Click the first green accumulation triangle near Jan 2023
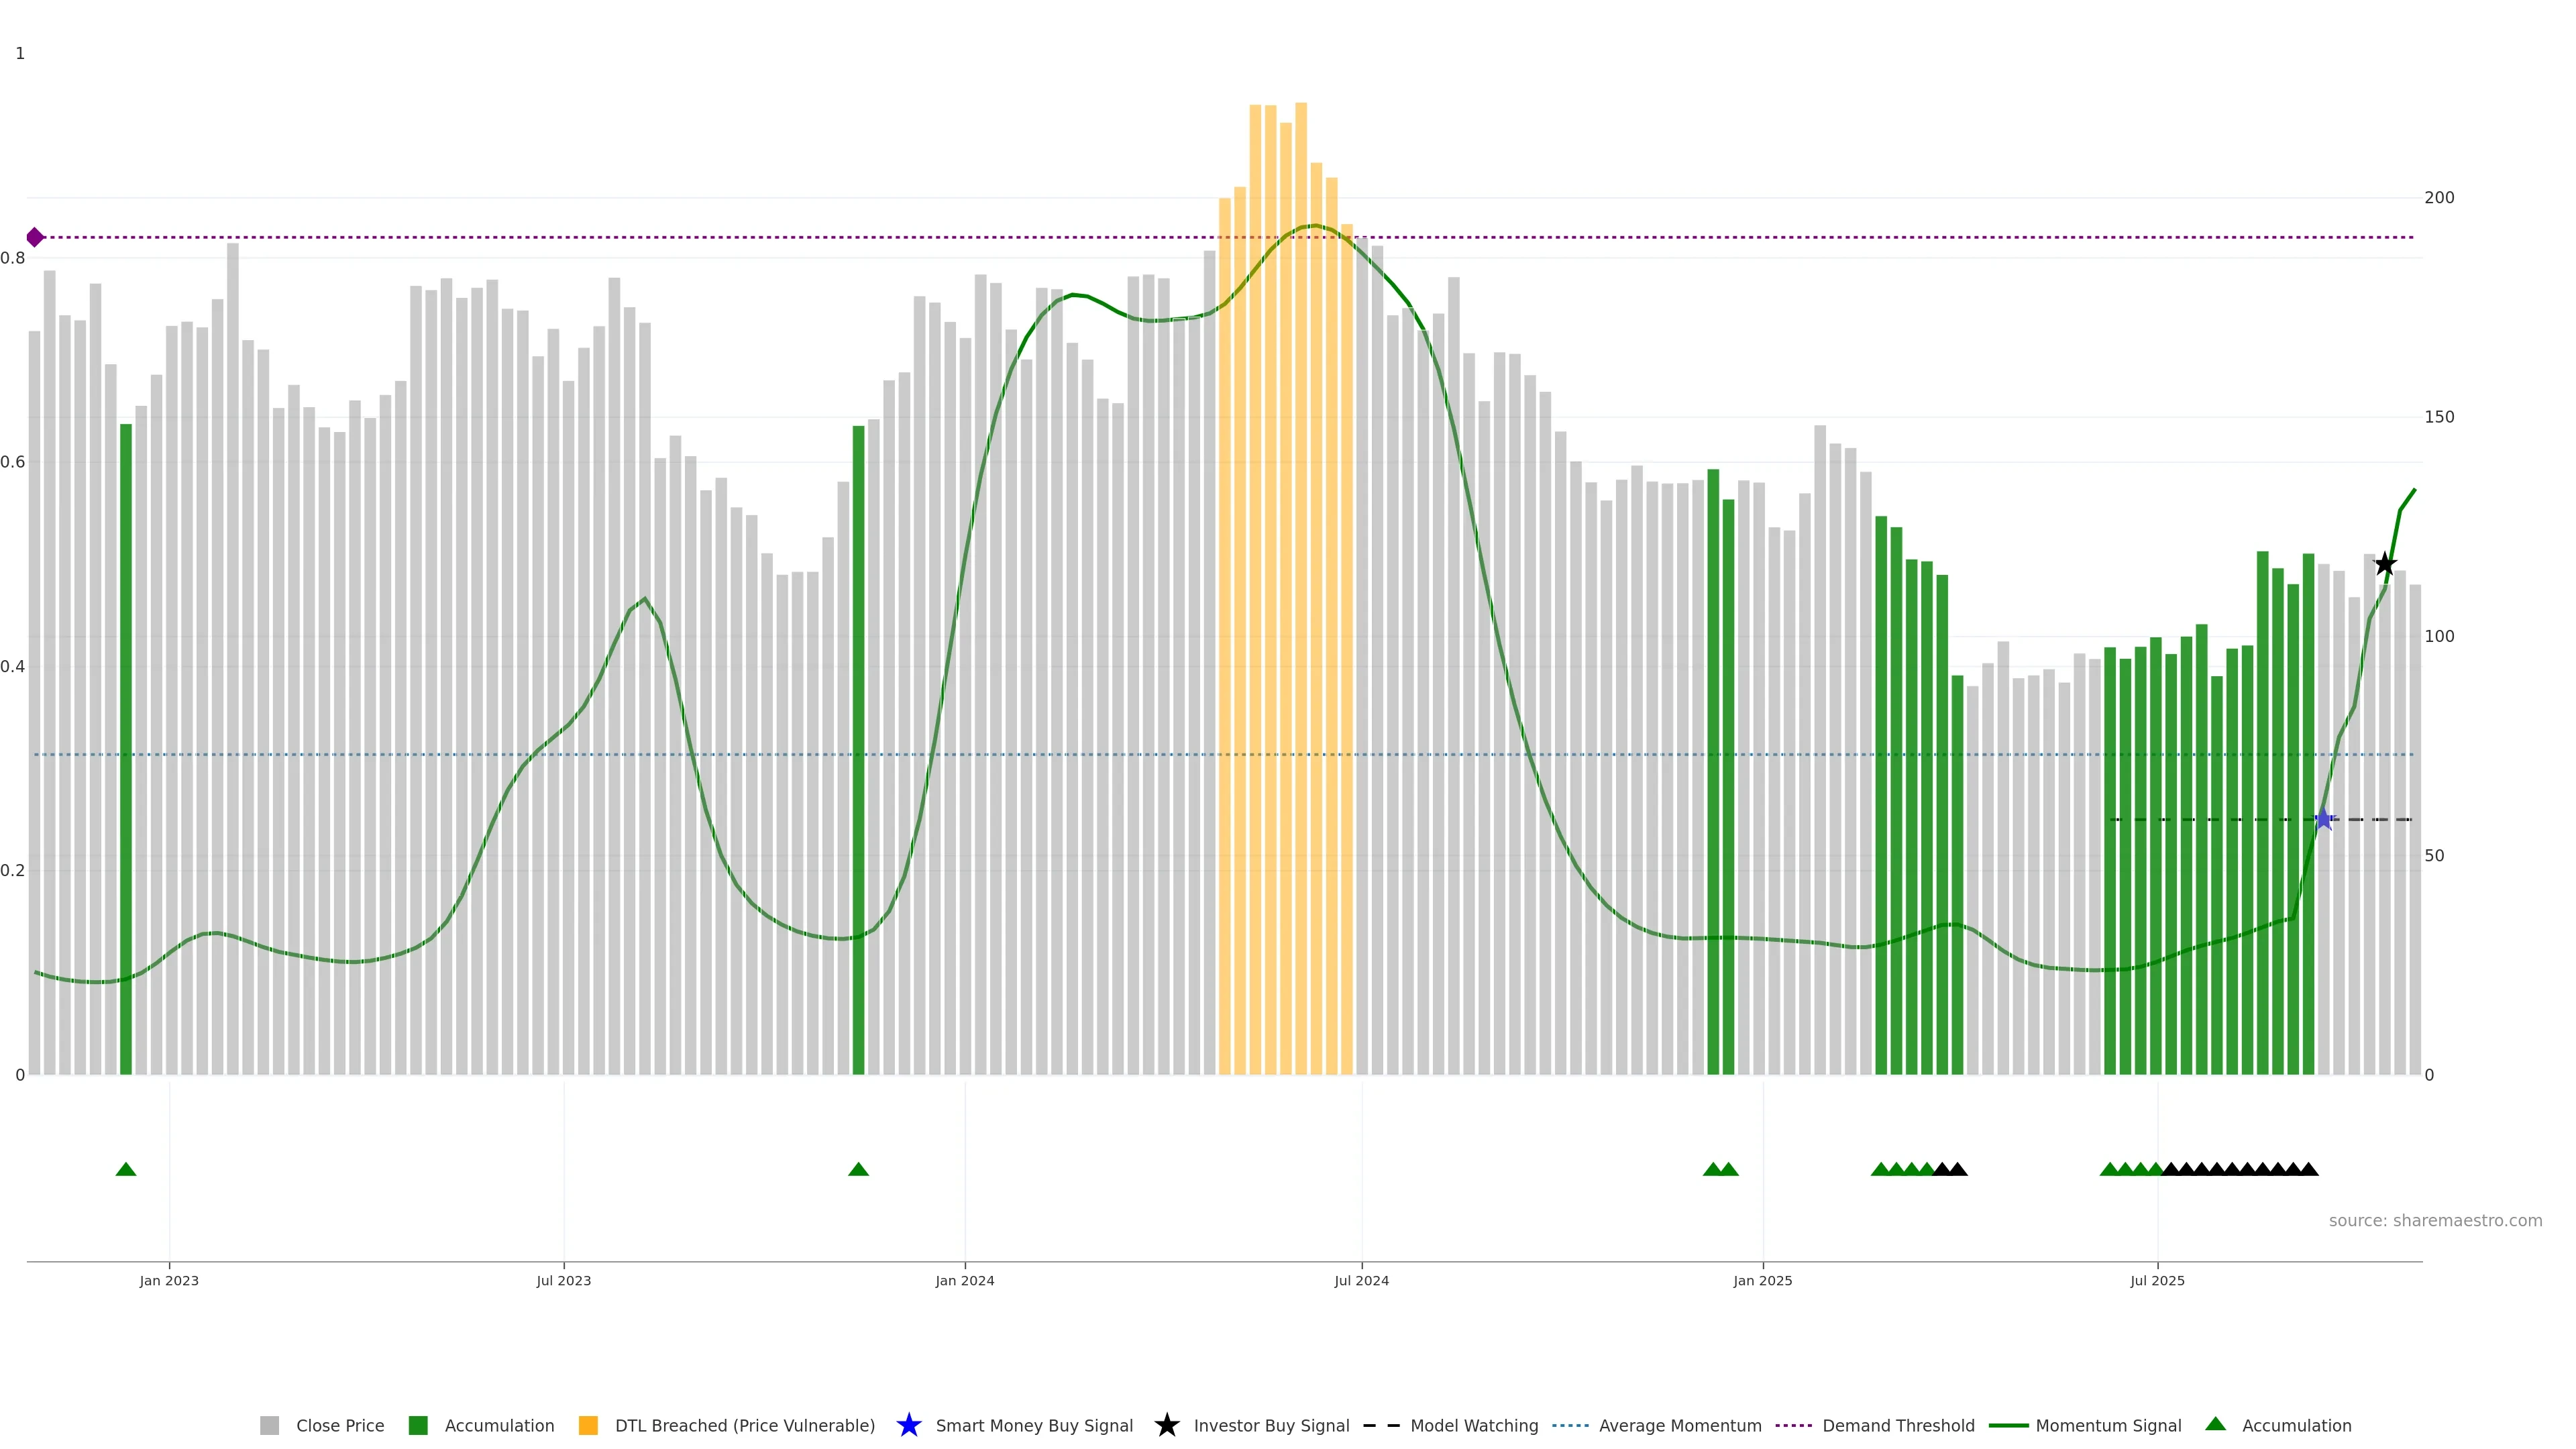 pos(126,1169)
